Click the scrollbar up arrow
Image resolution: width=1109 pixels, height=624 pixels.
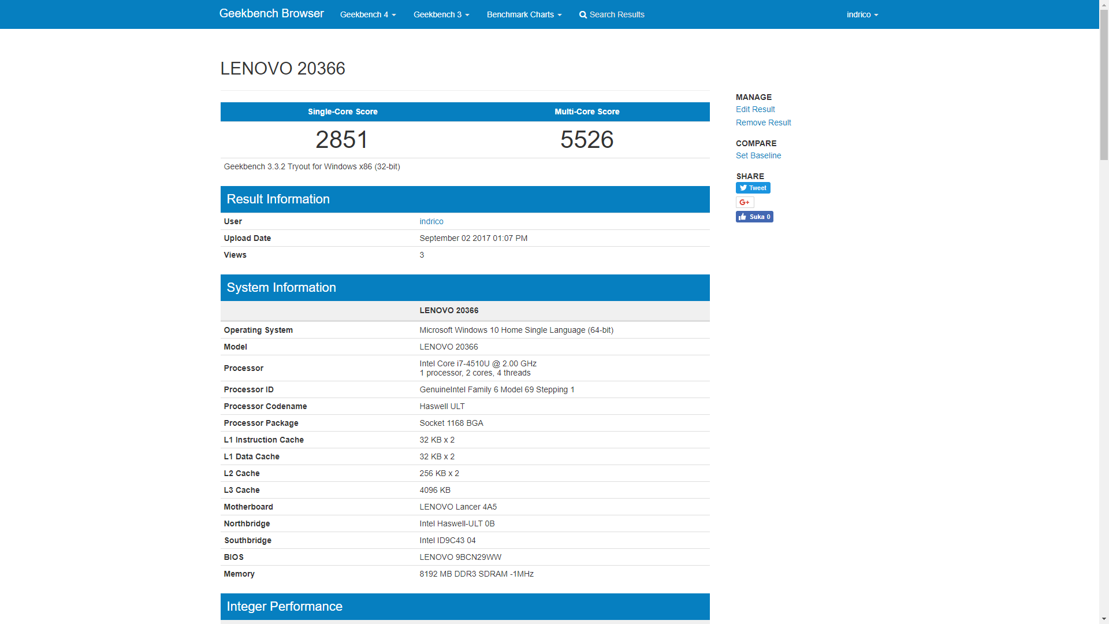1104,5
